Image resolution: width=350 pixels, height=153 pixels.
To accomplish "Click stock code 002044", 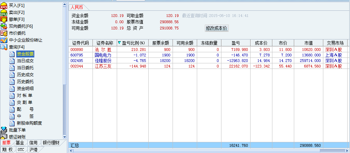I will click(76, 66).
